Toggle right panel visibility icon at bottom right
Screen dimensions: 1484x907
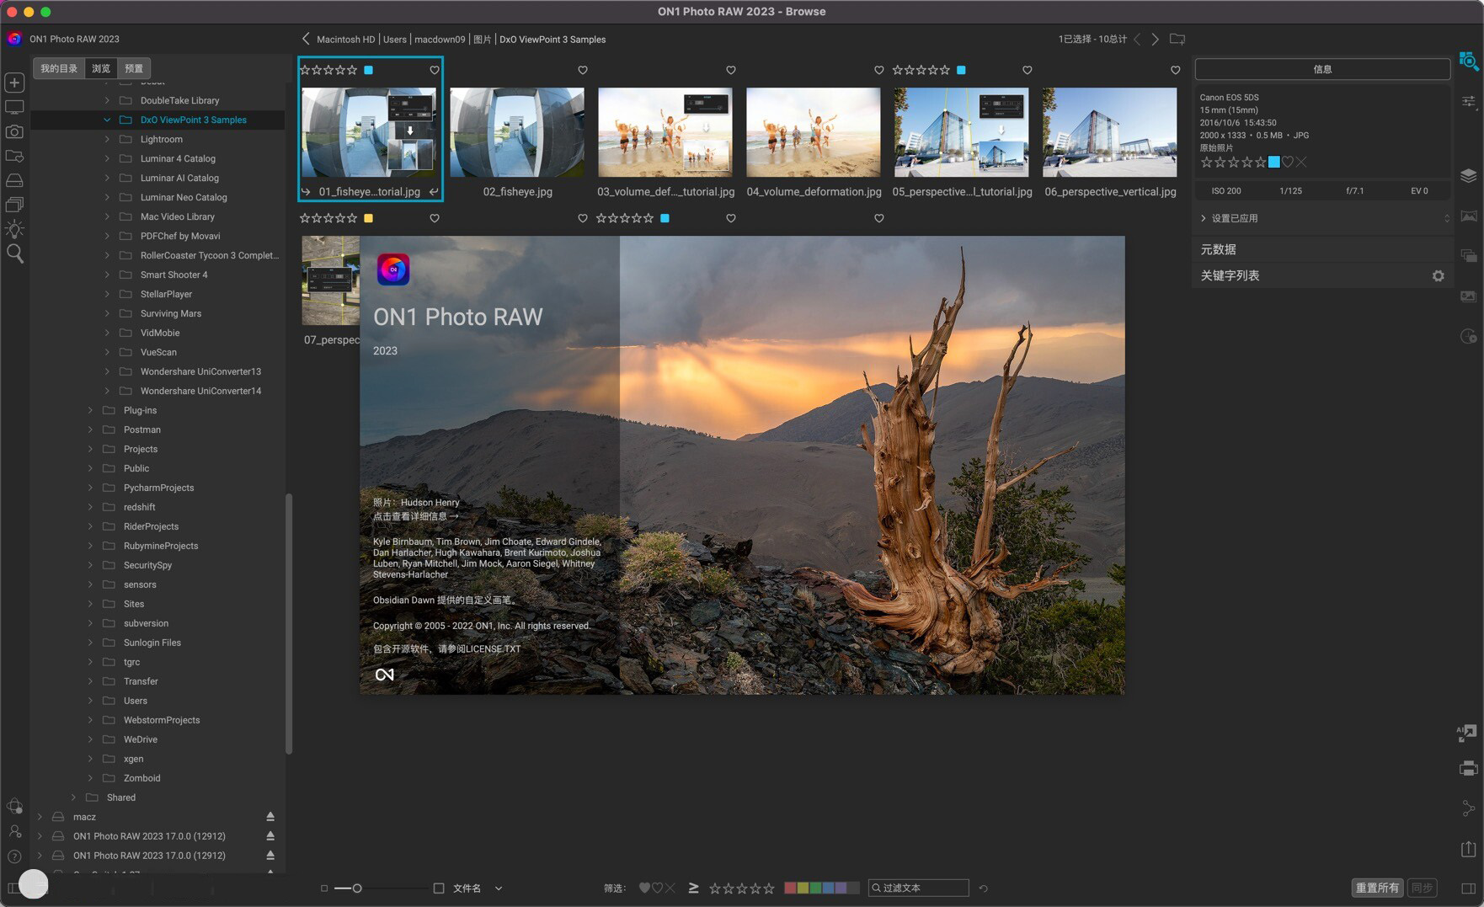(x=1468, y=888)
